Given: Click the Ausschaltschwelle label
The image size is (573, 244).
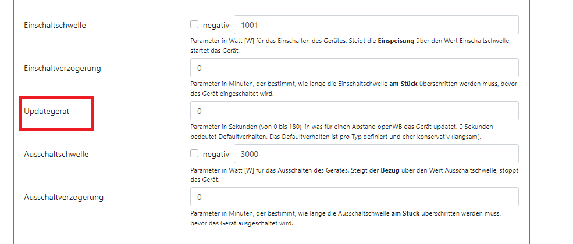Looking at the screenshot, I should tap(56, 155).
